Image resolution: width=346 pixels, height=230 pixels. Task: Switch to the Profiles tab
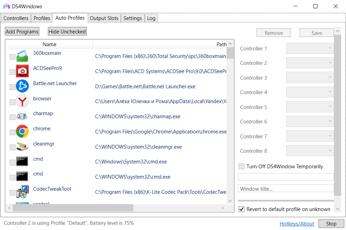click(x=42, y=18)
